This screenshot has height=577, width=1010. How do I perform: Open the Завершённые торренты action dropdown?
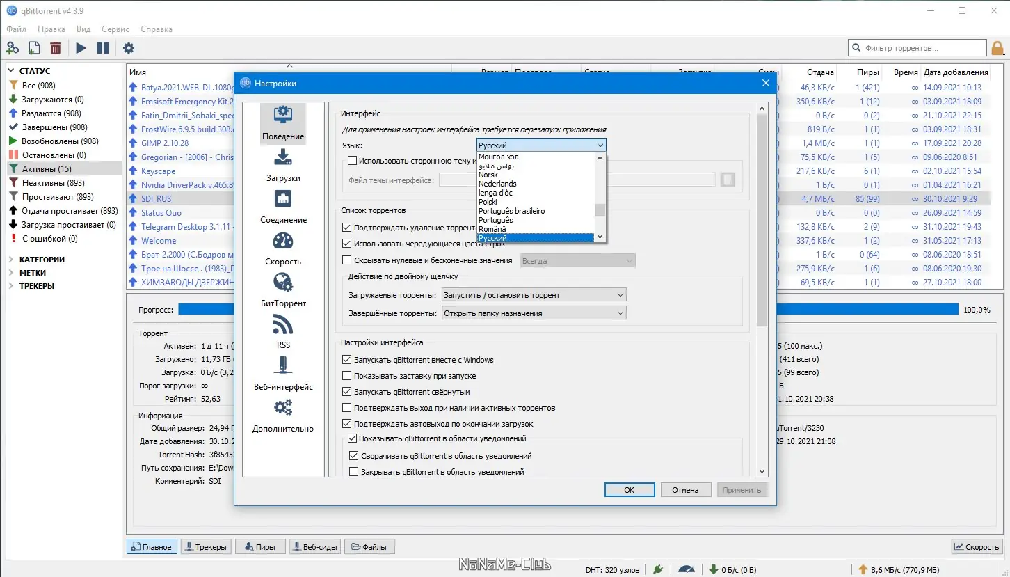click(534, 313)
